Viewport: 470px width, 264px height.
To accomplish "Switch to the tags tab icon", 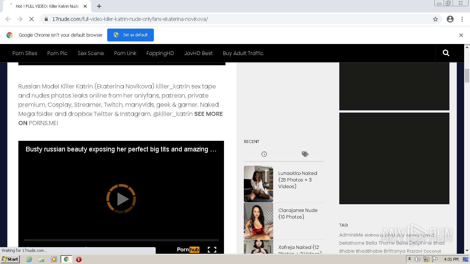I will (x=305, y=154).
